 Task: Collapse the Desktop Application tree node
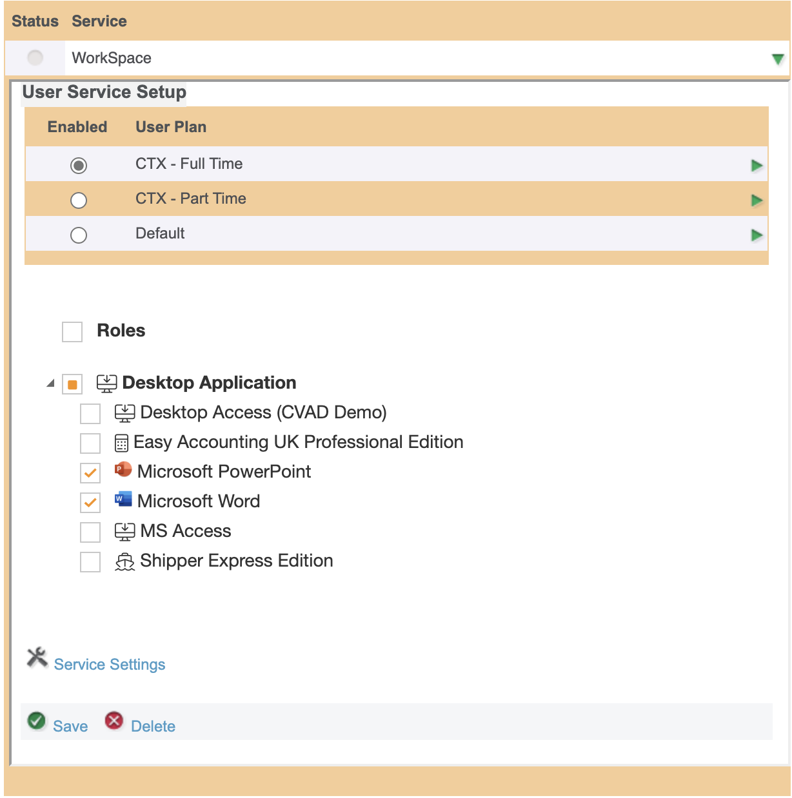[50, 384]
